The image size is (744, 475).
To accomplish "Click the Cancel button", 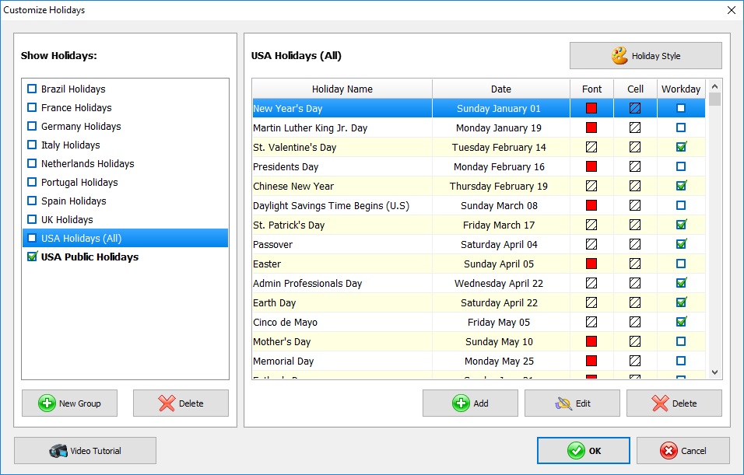I will 683,451.
